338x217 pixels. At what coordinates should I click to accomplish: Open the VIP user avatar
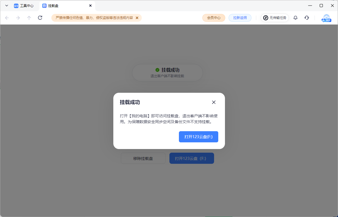point(326,18)
